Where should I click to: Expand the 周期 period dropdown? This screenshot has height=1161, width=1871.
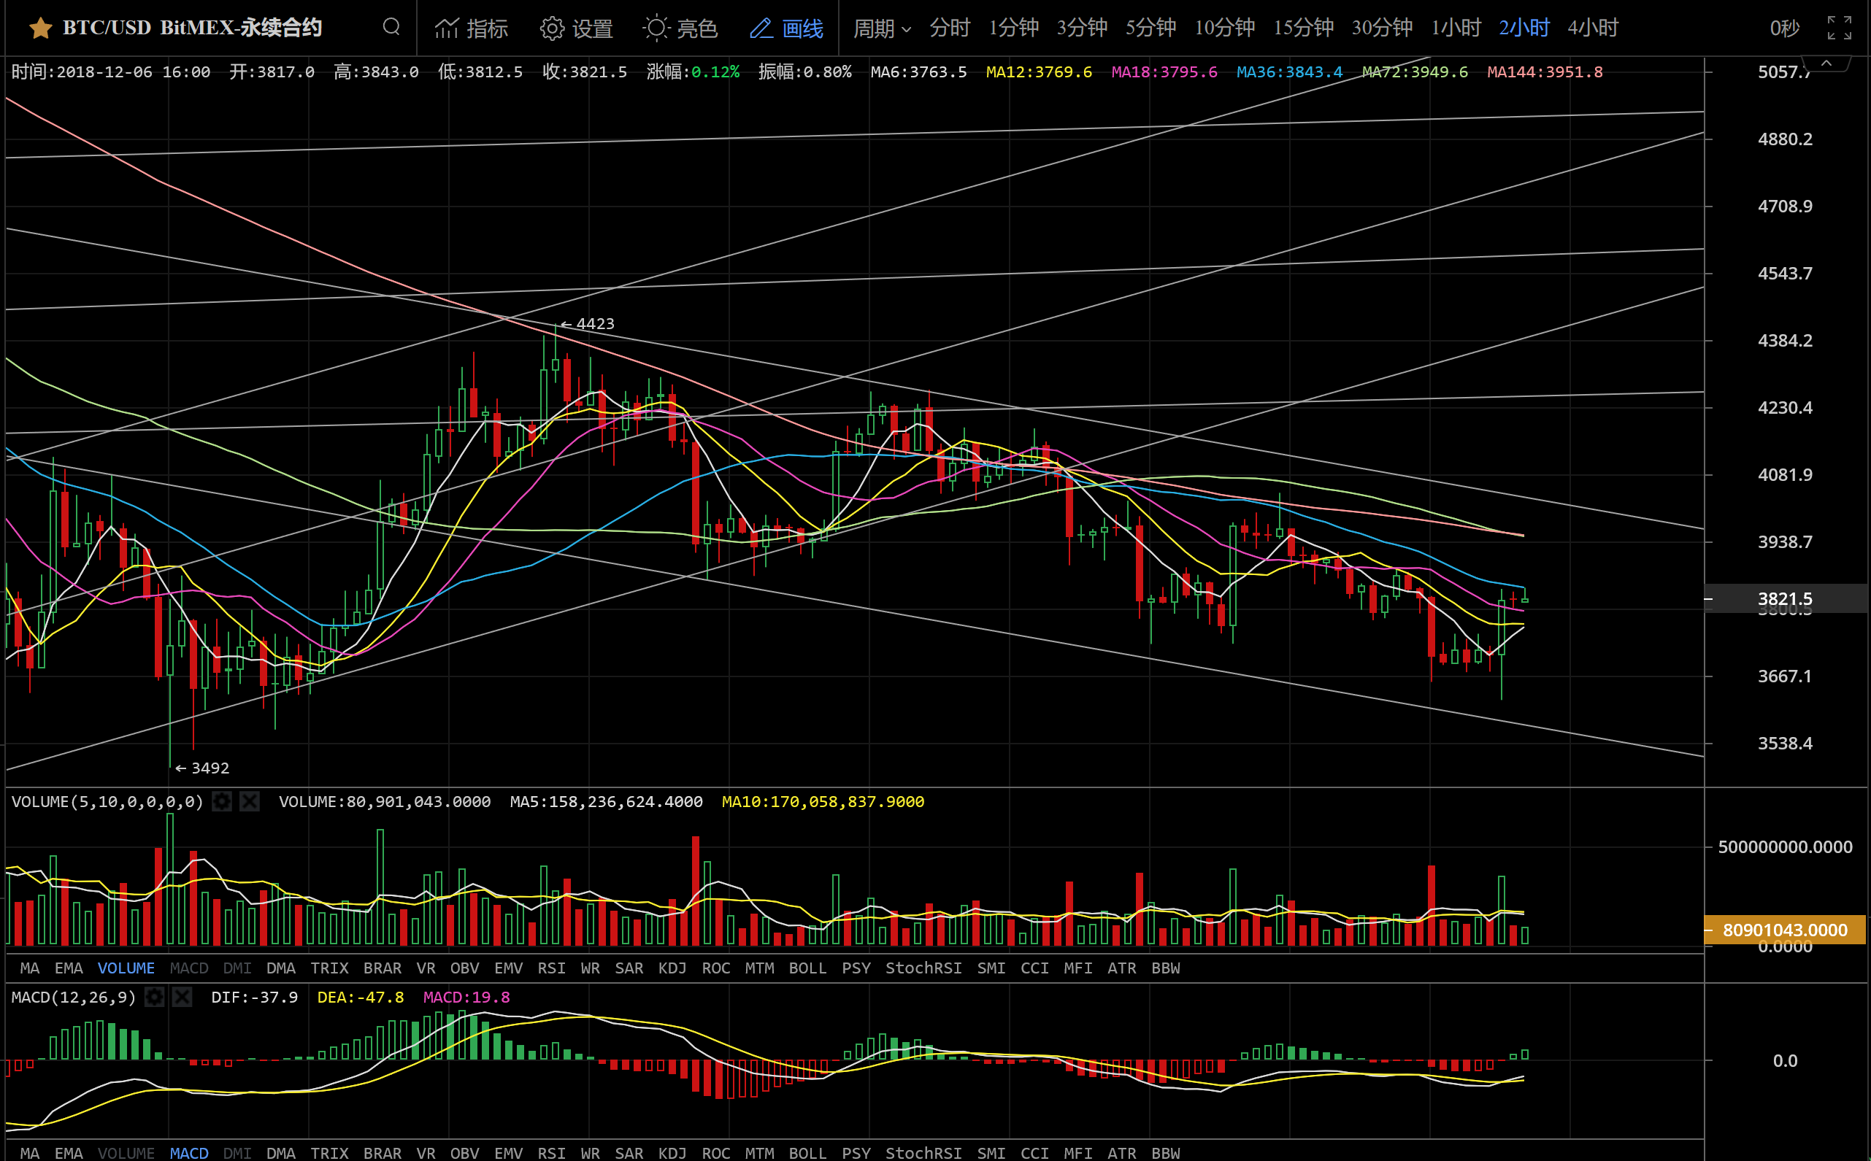click(x=883, y=28)
